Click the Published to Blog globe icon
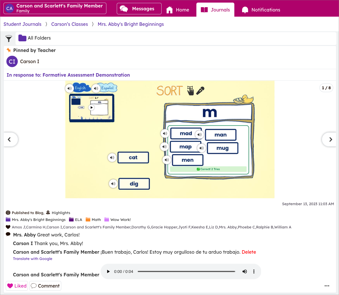The width and height of the screenshot is (339, 295). pyautogui.click(x=8, y=213)
